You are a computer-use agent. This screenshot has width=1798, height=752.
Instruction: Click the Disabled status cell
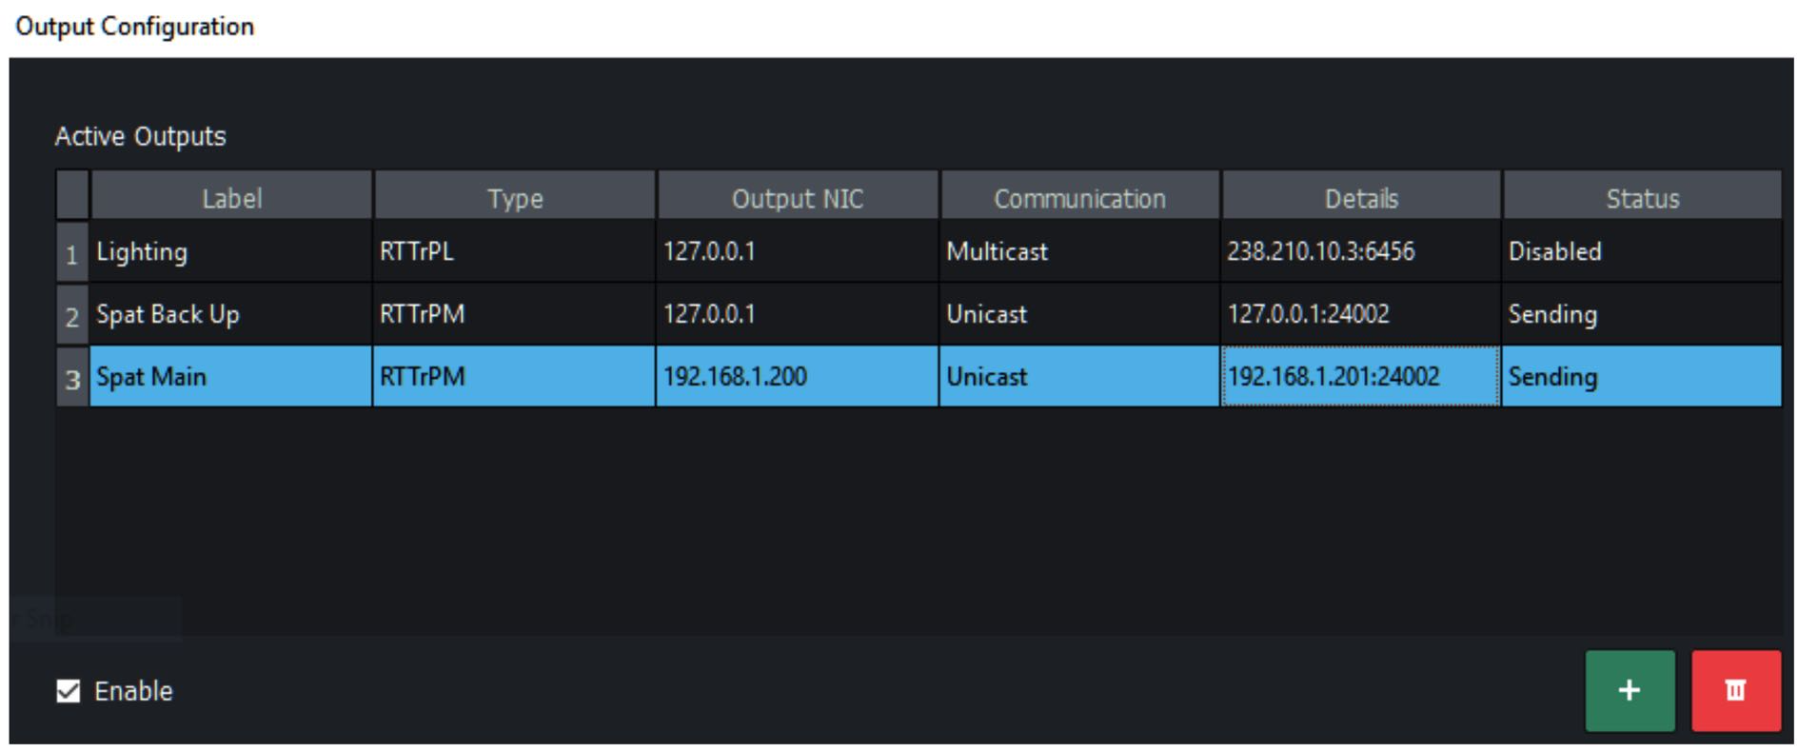1642,252
